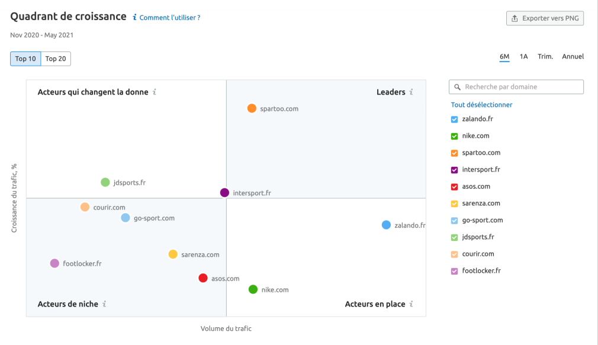
Task: Select the light blue go-sport.com data point
Action: click(x=126, y=218)
